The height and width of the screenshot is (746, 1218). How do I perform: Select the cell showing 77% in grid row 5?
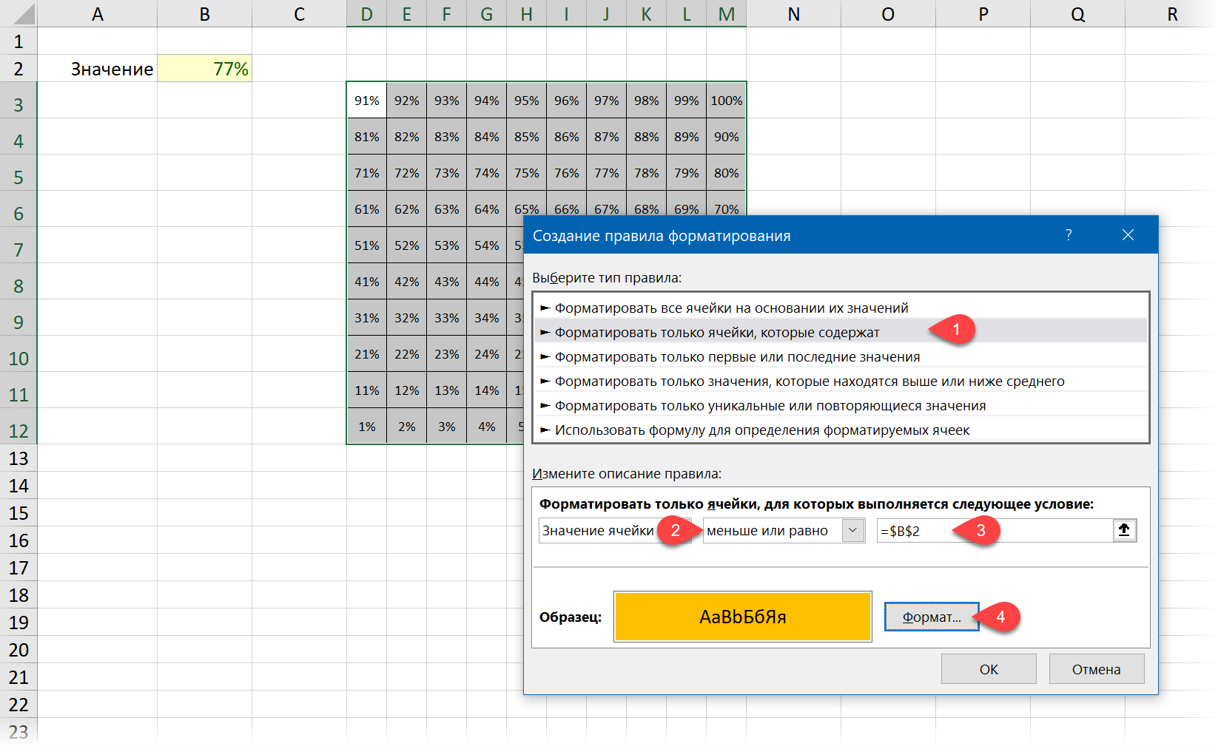(x=606, y=173)
